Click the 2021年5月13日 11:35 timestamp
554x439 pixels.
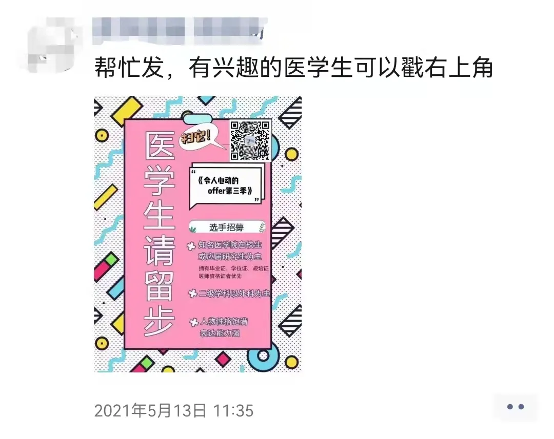[x=174, y=411]
